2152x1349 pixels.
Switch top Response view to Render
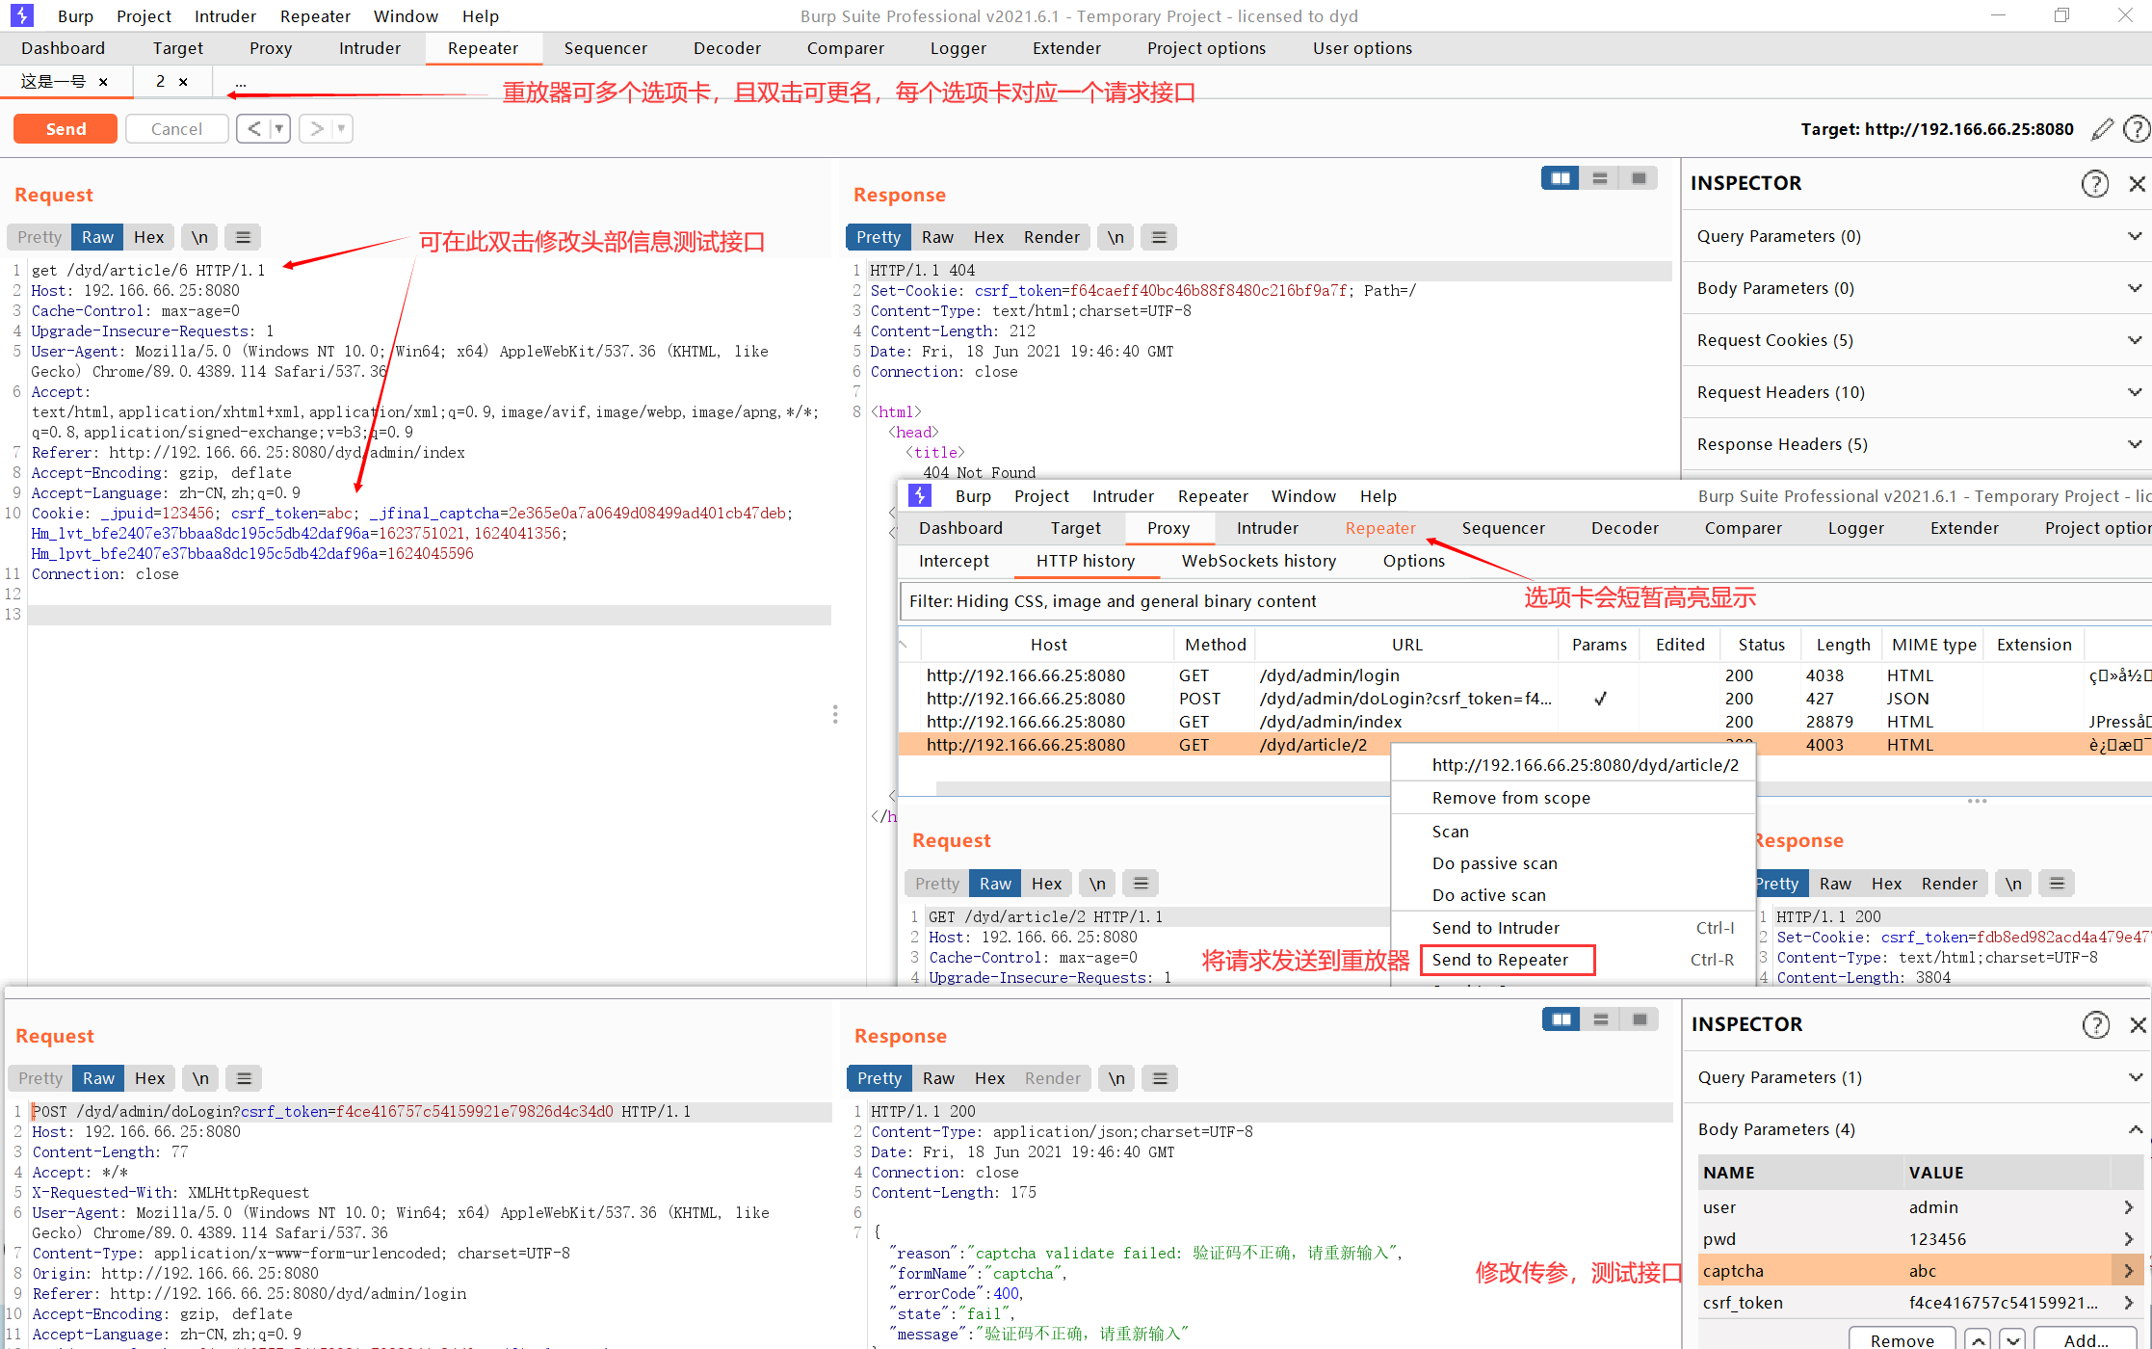tap(1051, 237)
